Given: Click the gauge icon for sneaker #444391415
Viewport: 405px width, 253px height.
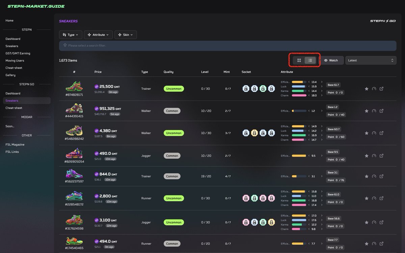Looking at the screenshot, I should tap(374, 111).
